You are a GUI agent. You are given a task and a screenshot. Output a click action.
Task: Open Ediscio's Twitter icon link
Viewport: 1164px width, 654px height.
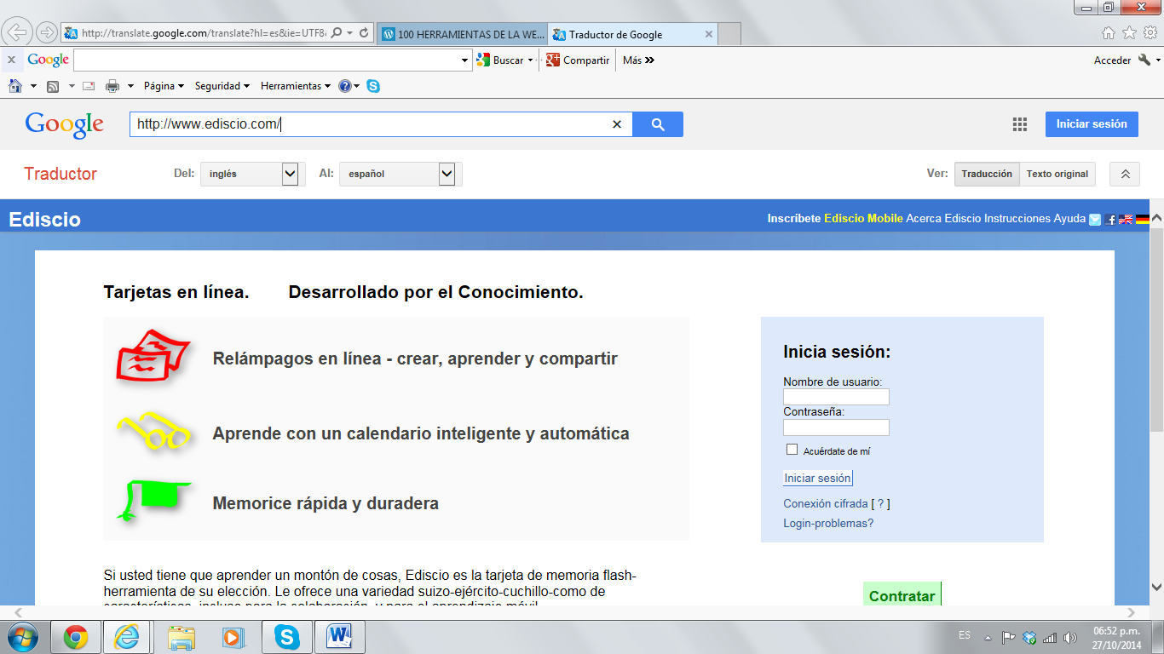click(1095, 220)
